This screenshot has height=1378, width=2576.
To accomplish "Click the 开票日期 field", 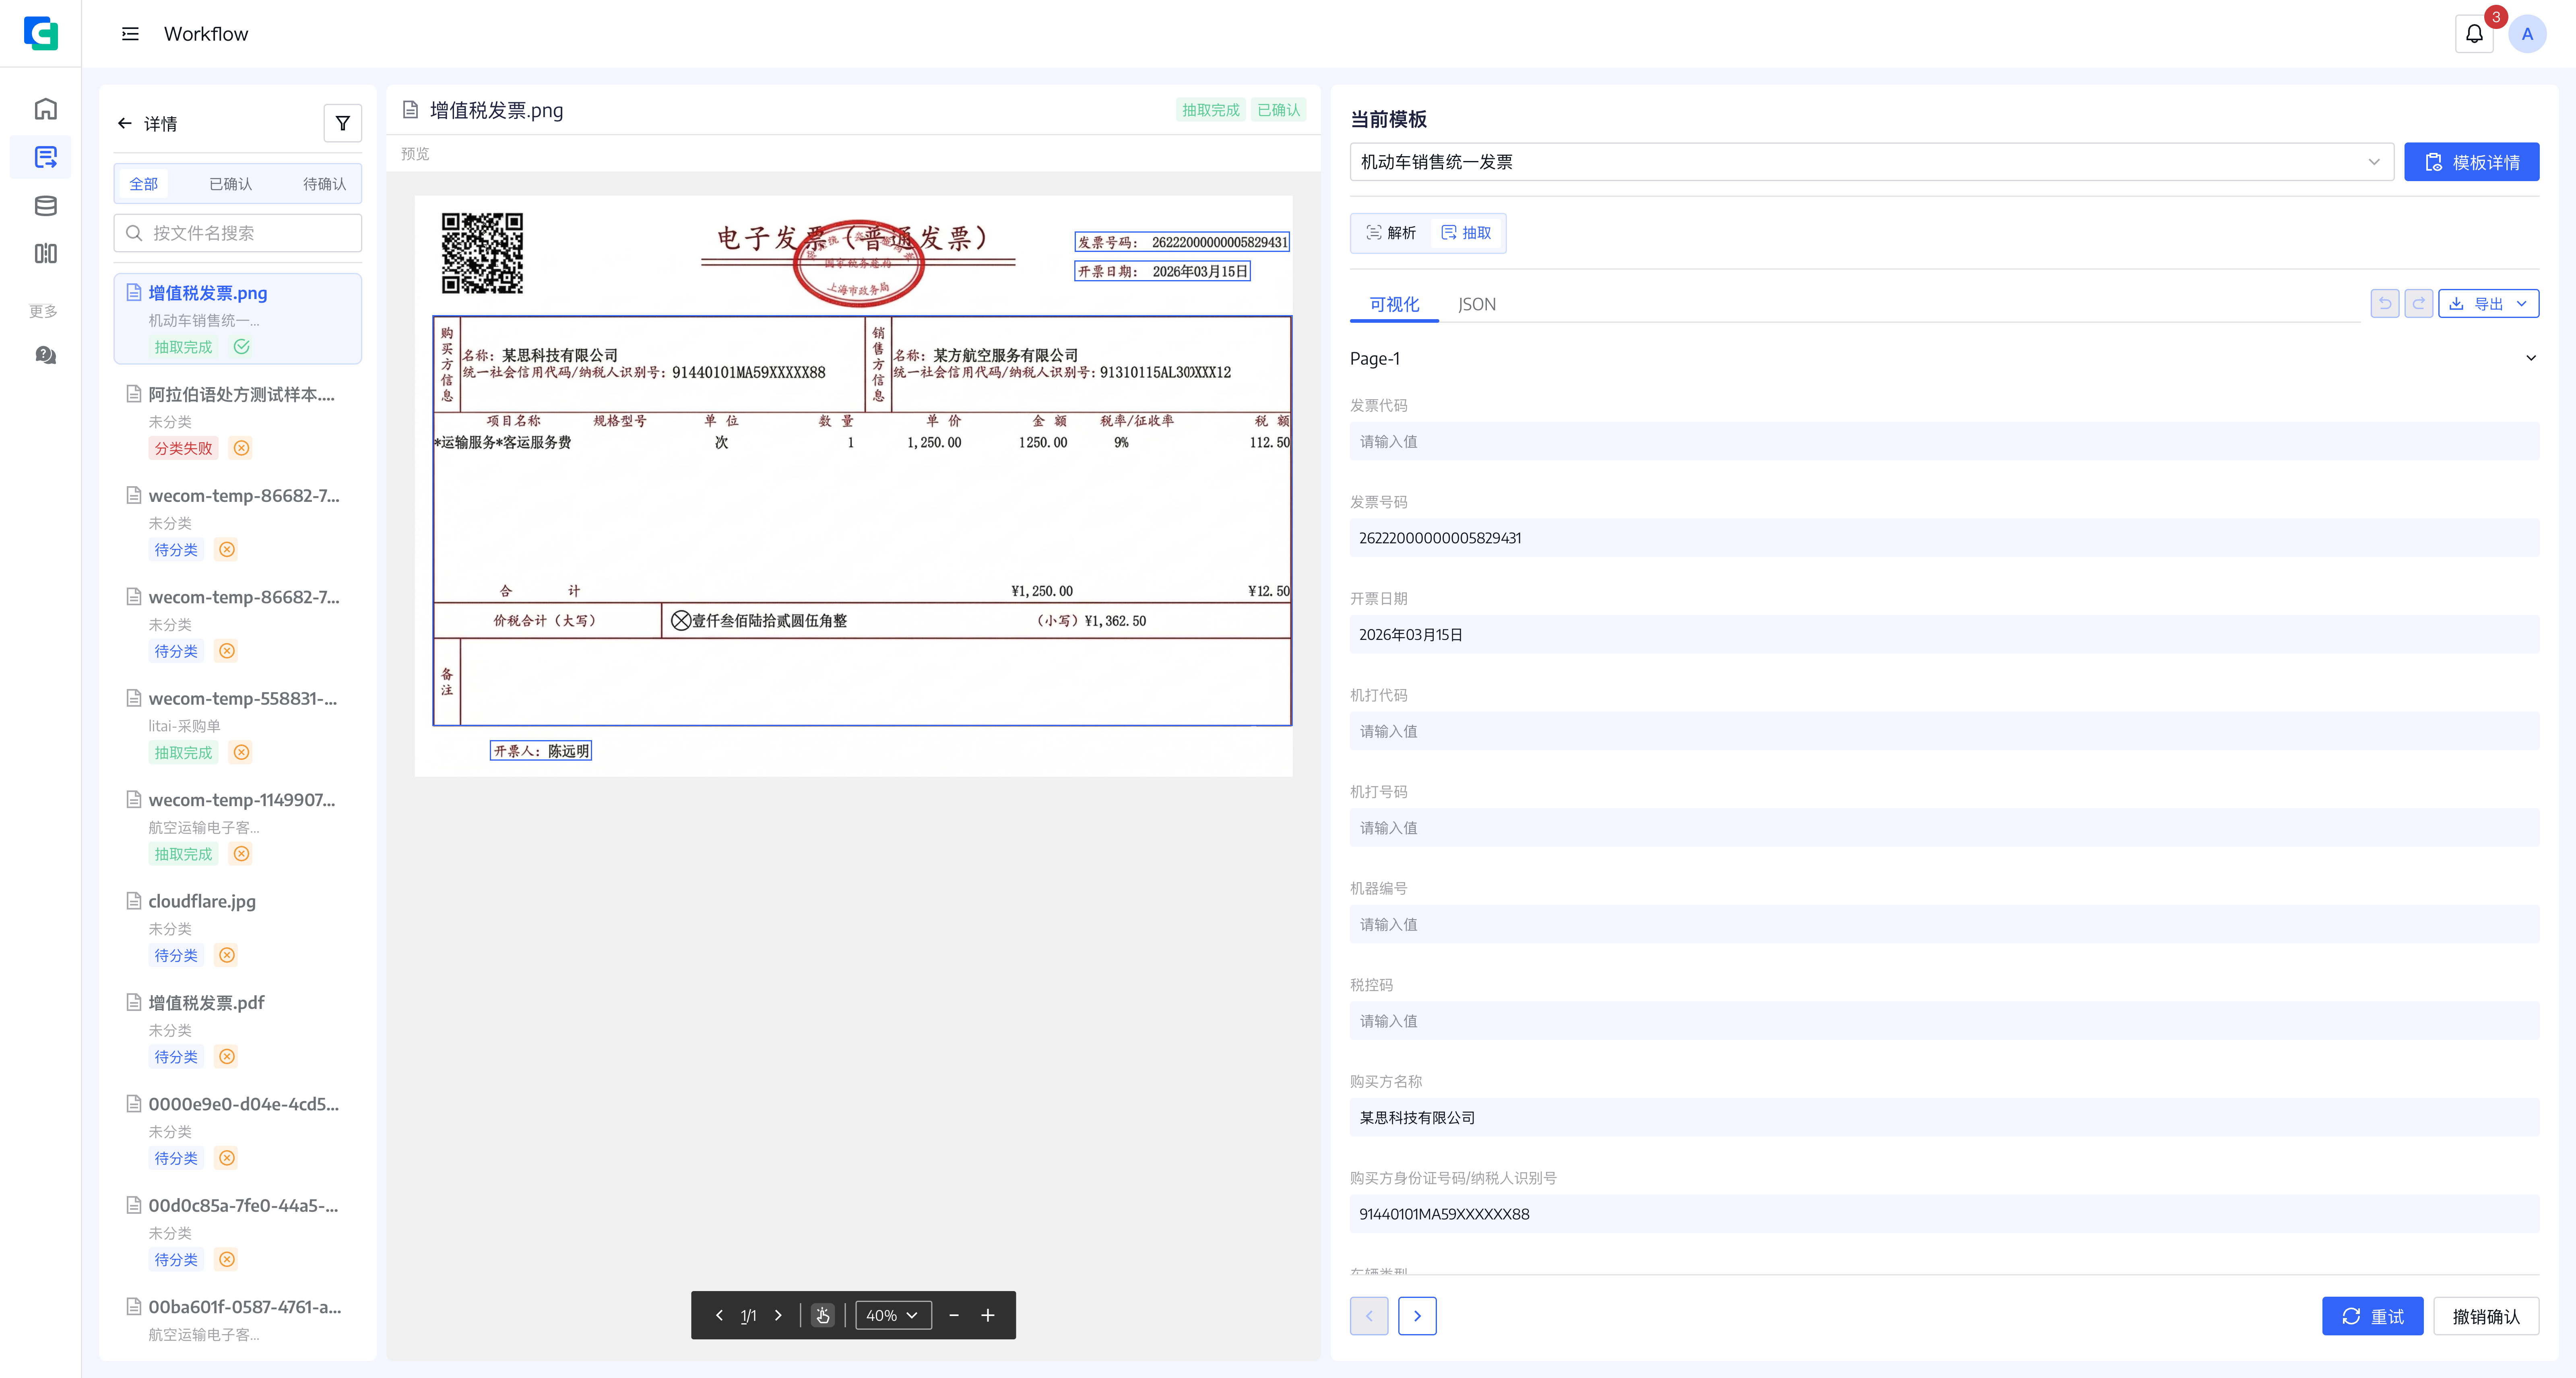I will (x=1944, y=635).
